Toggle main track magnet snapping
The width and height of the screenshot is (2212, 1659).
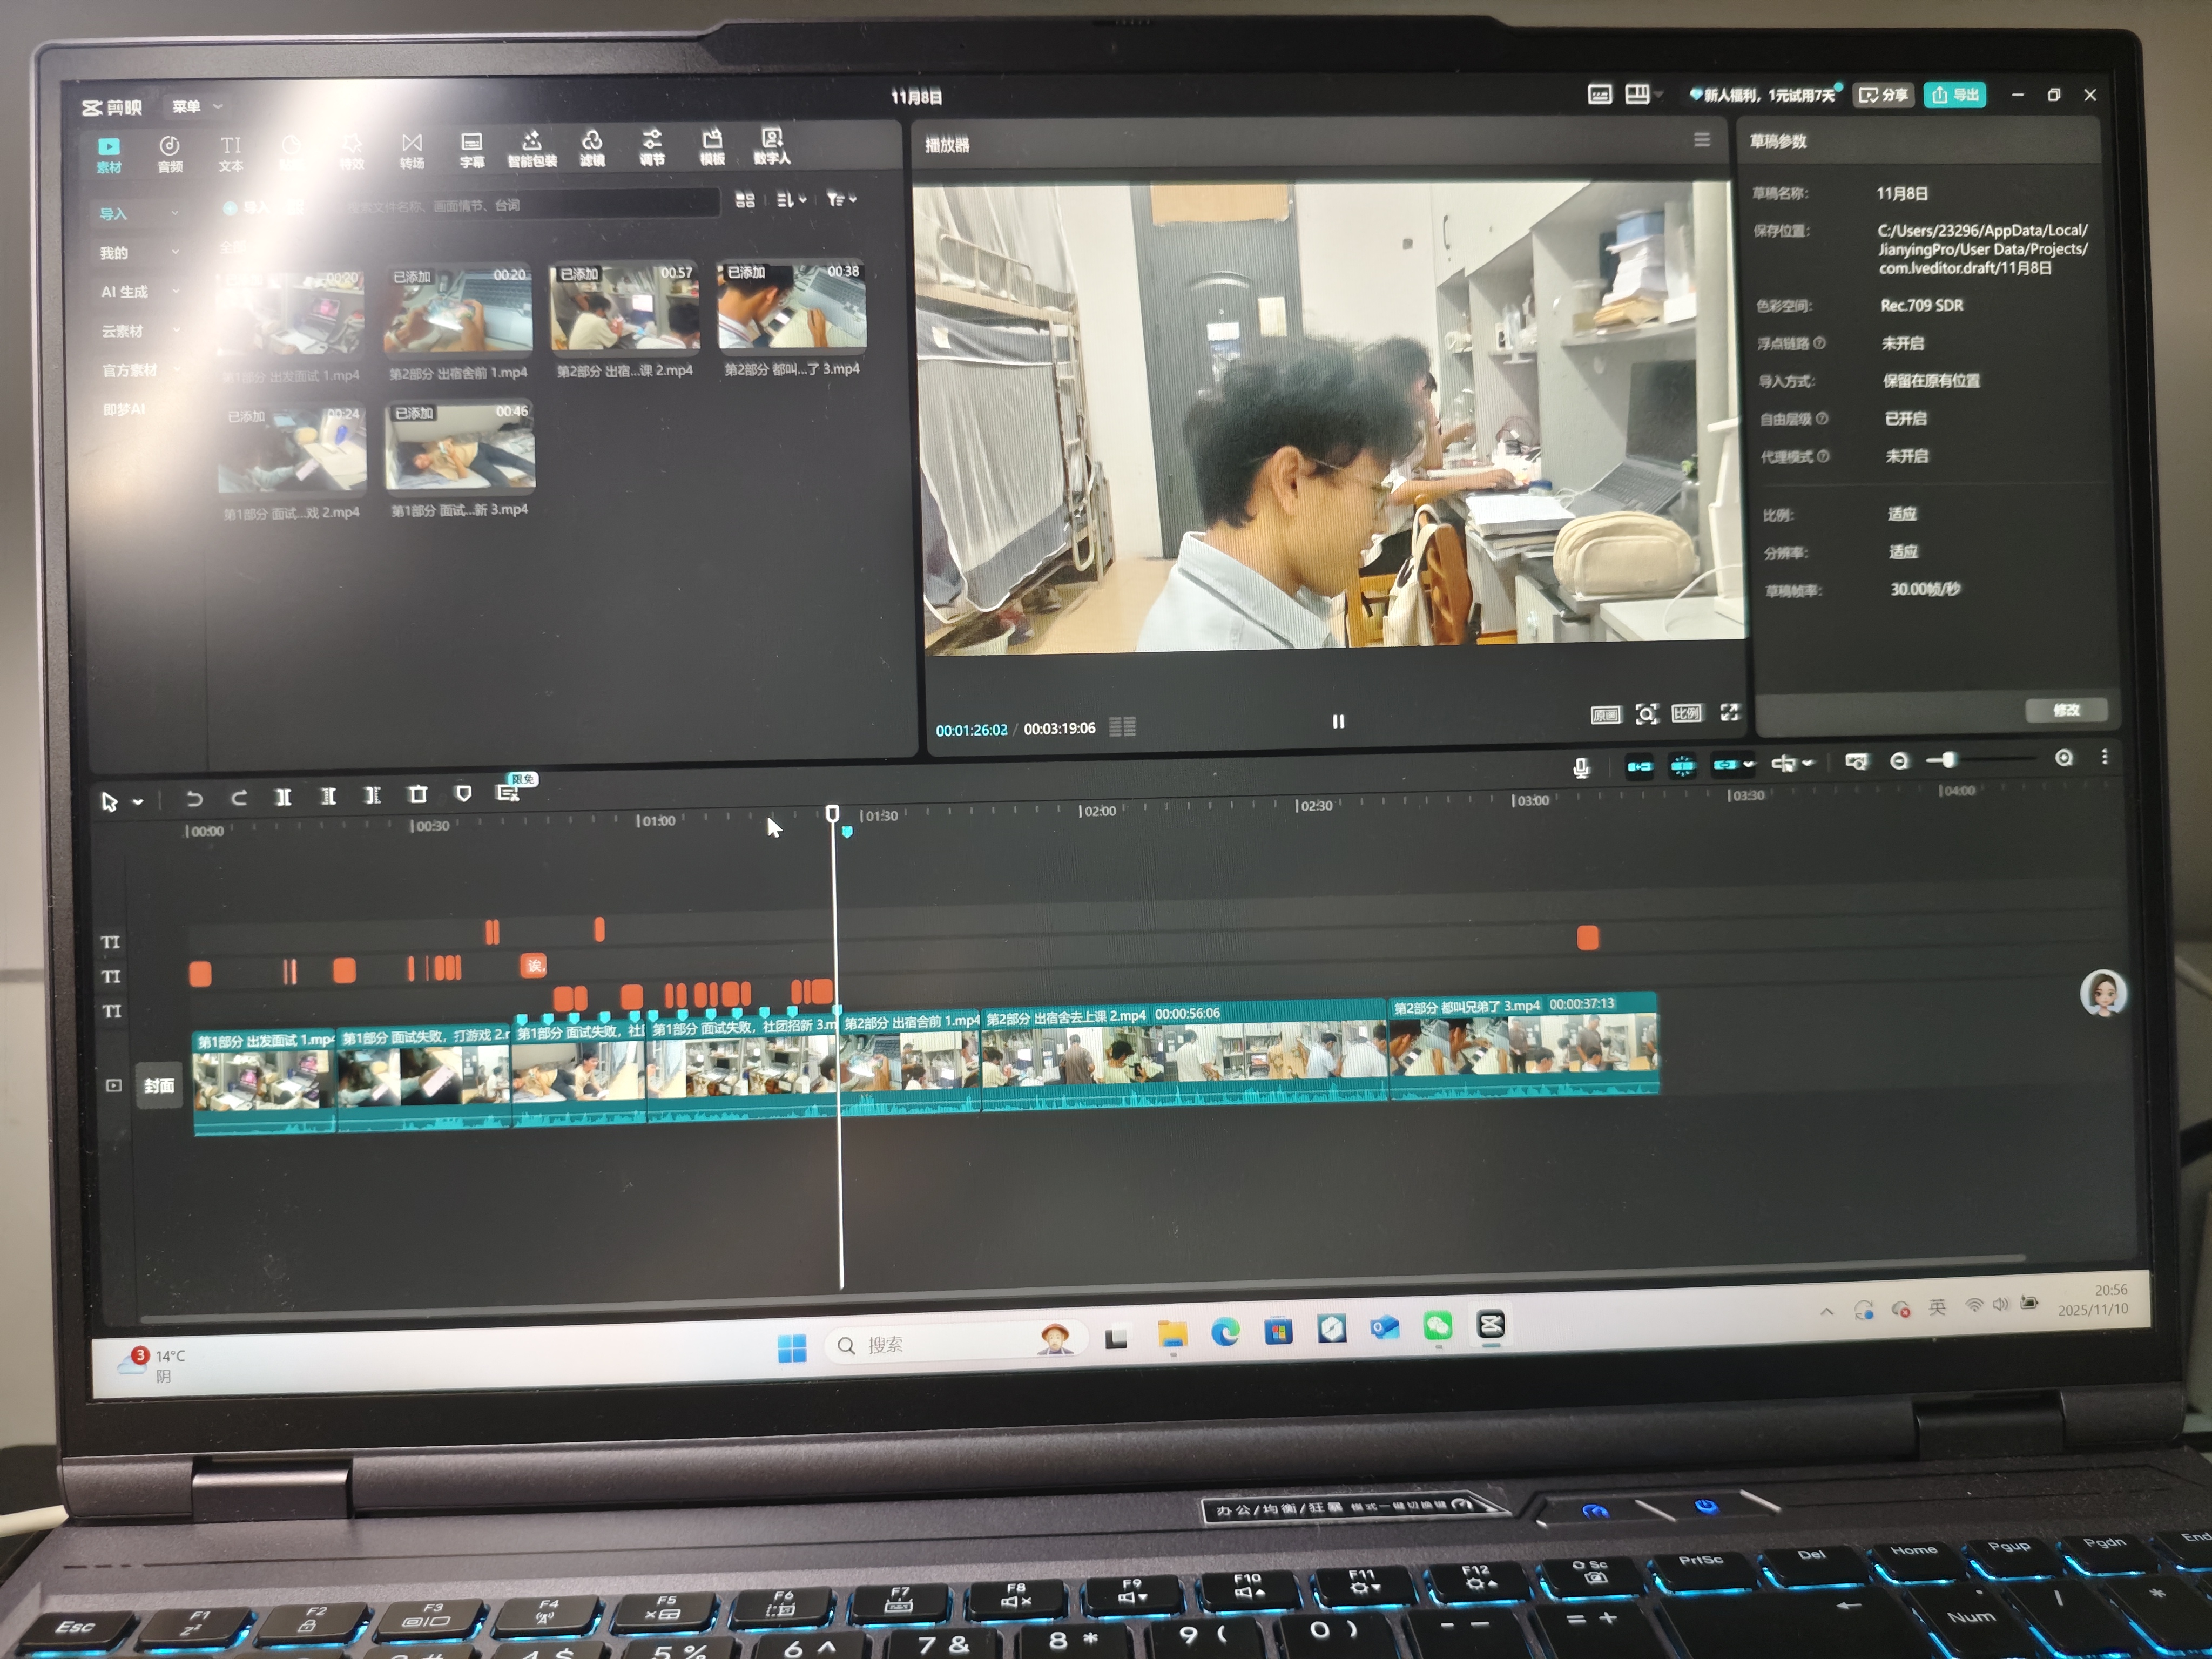pos(1639,767)
